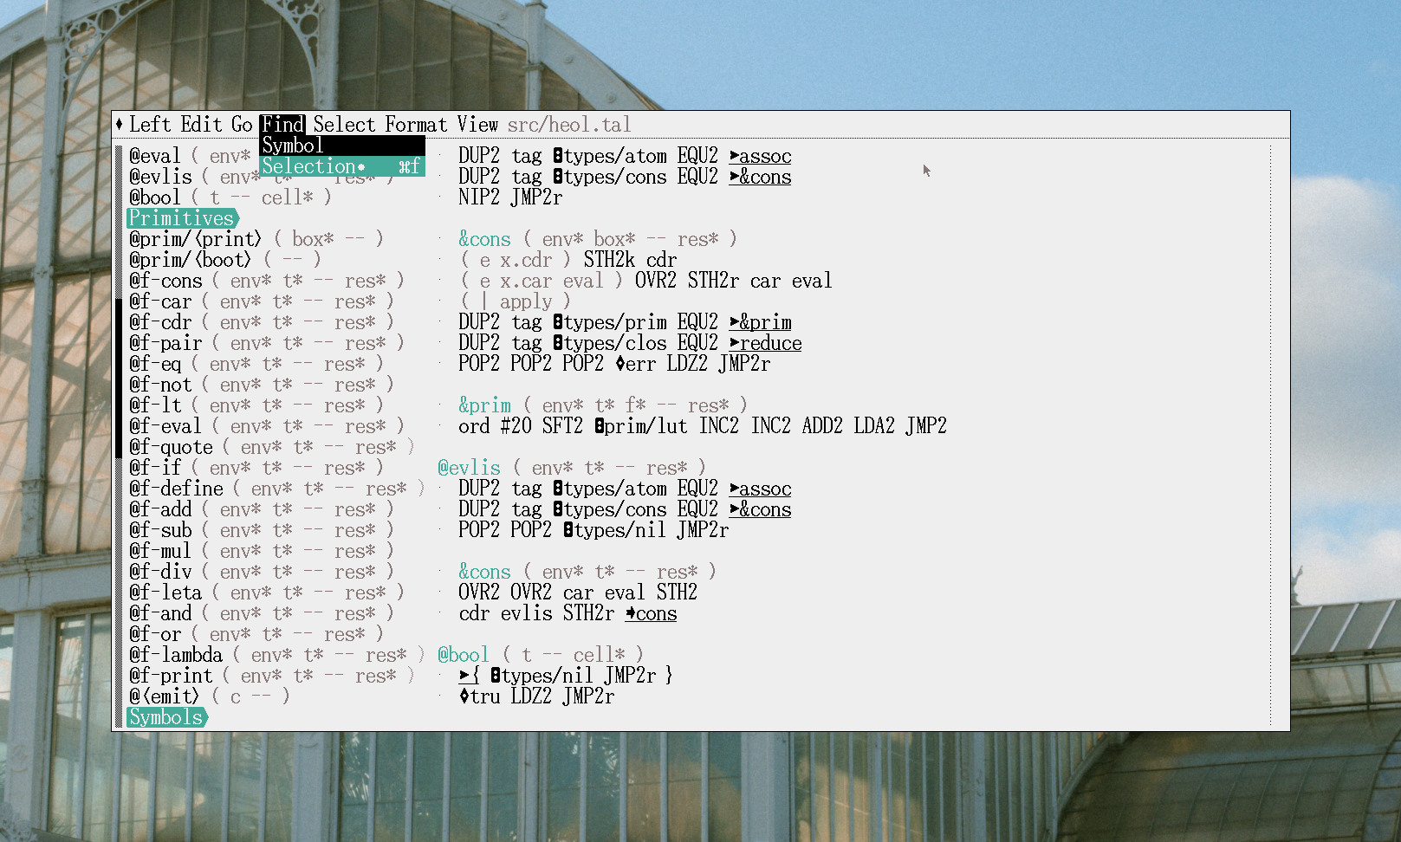Follow the &cons link on editor line two

[x=760, y=177]
